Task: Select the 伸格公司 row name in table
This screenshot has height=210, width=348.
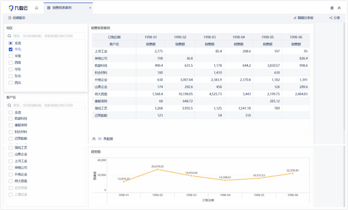Action: click(101, 58)
